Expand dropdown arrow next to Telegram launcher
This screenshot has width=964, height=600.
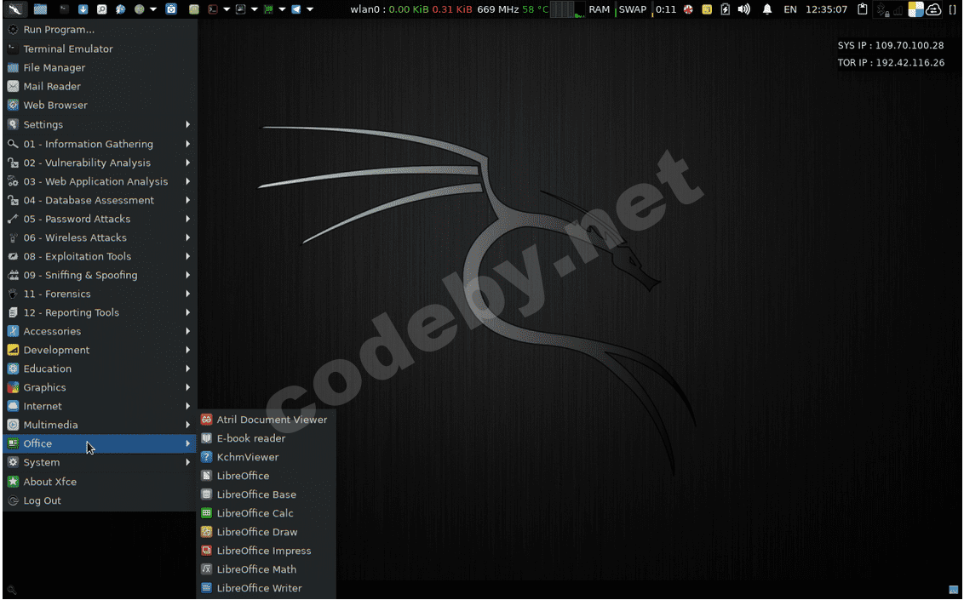[x=310, y=9]
